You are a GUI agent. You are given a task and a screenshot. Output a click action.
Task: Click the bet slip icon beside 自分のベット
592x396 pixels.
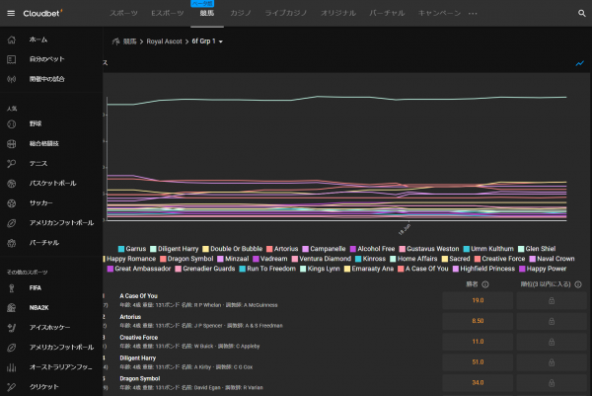(12, 59)
